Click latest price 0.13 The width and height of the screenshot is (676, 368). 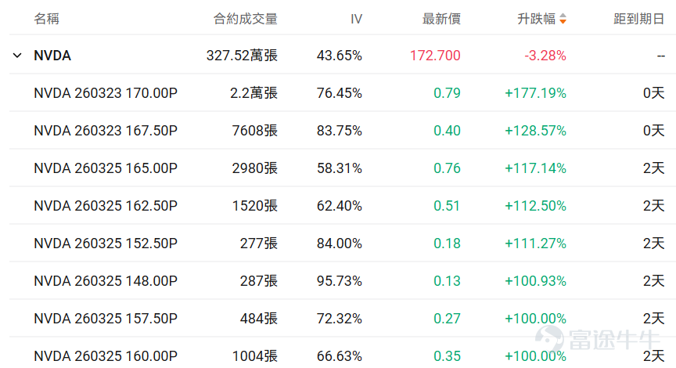[447, 281]
